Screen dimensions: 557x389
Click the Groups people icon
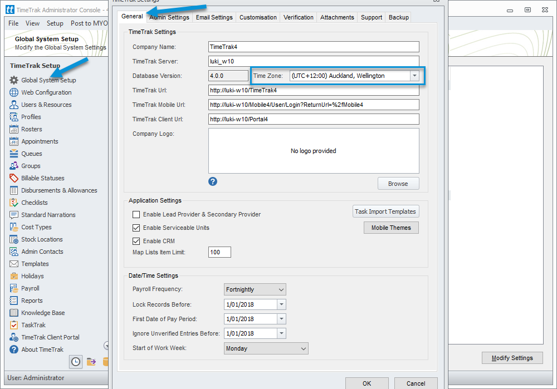pyautogui.click(x=14, y=166)
